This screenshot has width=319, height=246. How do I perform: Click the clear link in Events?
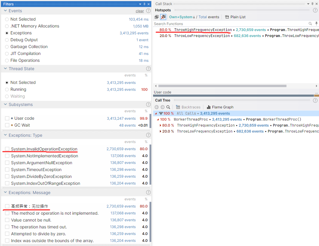click(x=140, y=11)
